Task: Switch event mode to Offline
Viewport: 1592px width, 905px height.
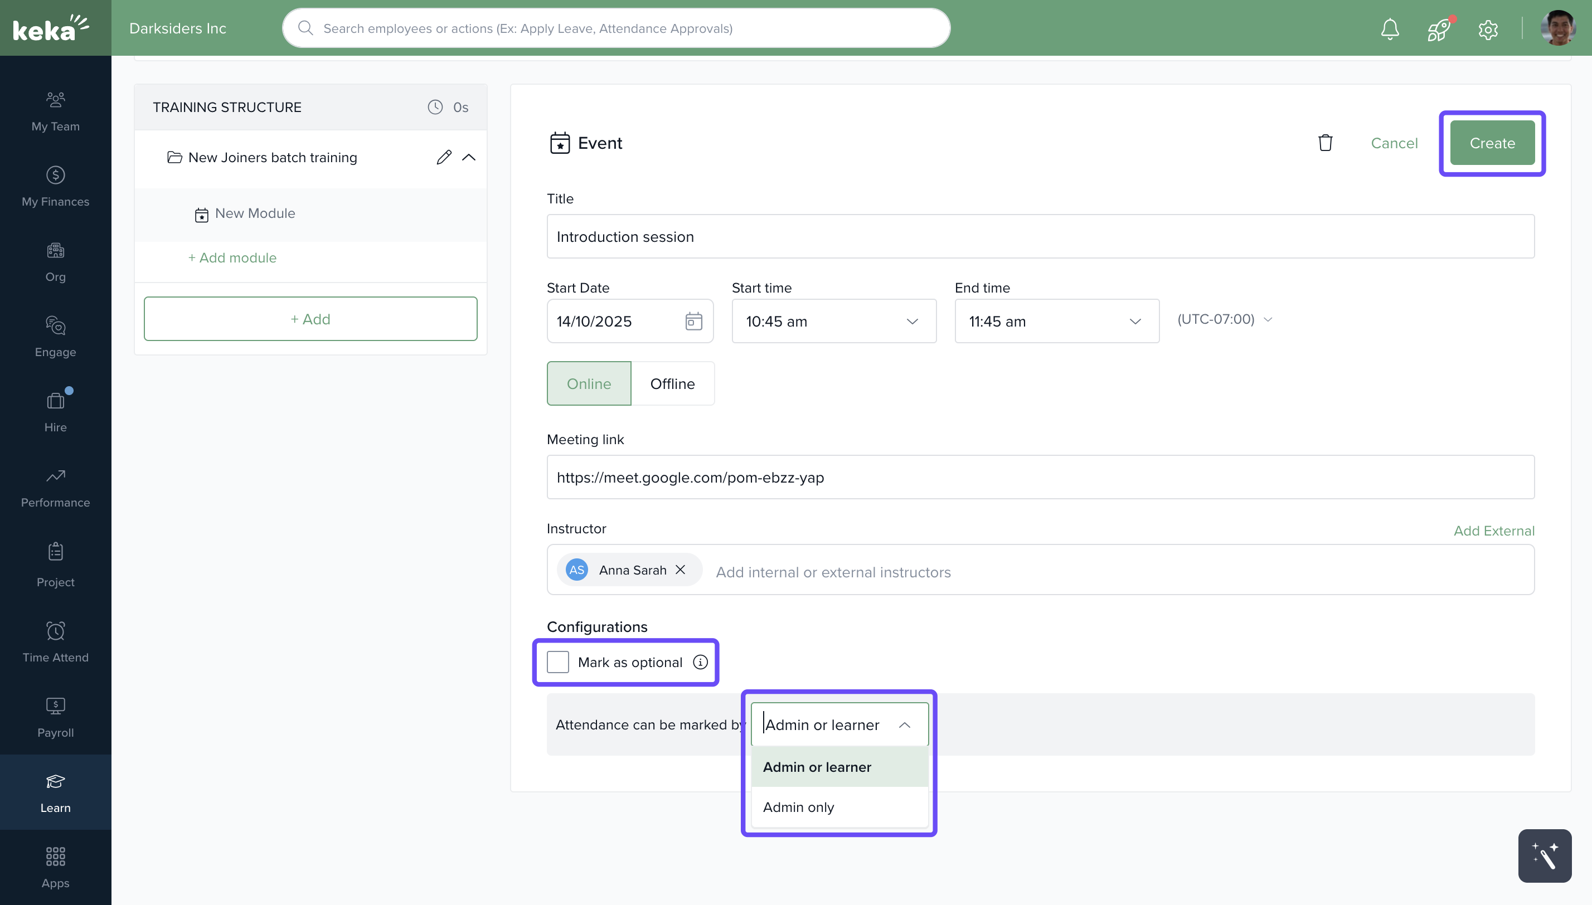Action: point(672,383)
